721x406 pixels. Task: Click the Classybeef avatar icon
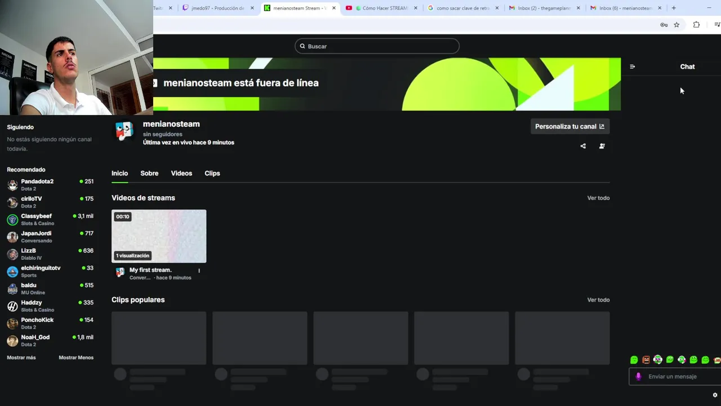point(12,219)
